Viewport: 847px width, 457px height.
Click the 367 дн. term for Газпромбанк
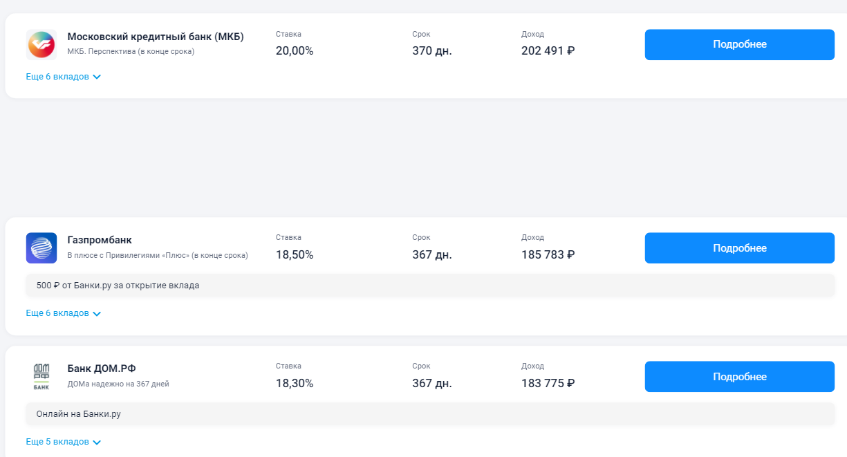tap(432, 254)
